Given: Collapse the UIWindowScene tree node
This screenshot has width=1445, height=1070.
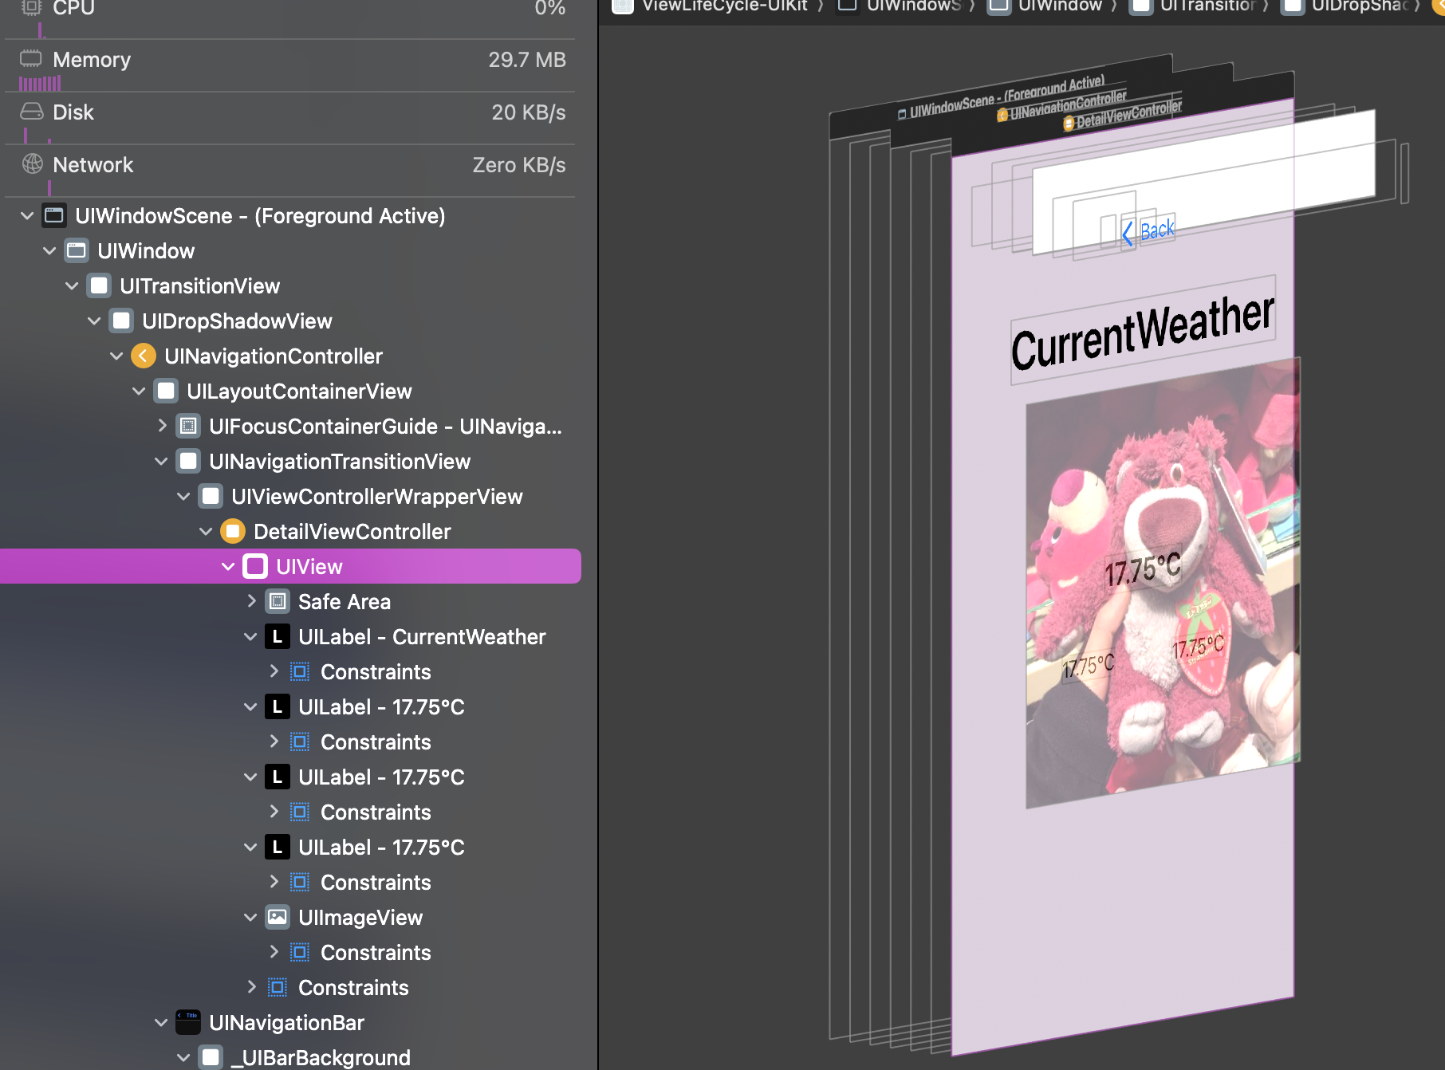Looking at the screenshot, I should click(27, 216).
